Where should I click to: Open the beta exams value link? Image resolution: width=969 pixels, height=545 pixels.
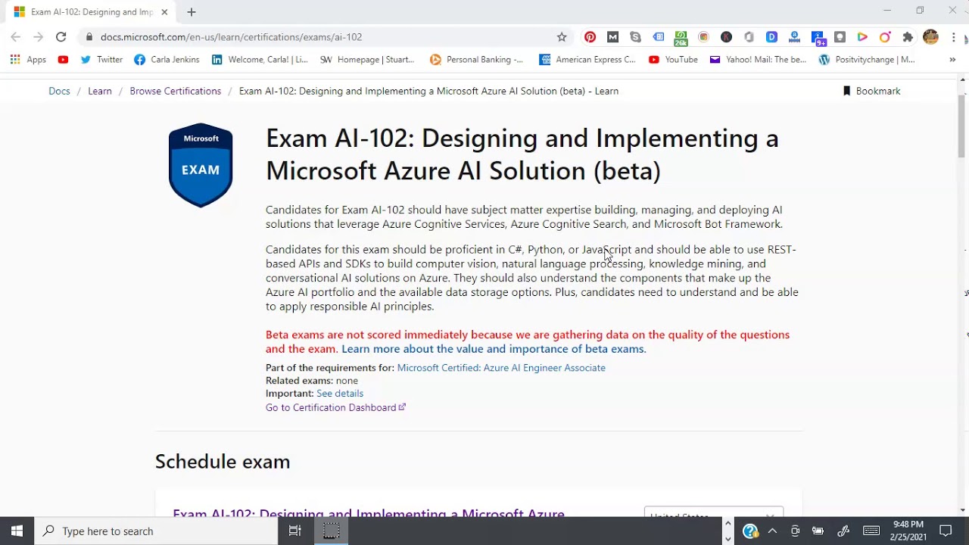(x=494, y=349)
